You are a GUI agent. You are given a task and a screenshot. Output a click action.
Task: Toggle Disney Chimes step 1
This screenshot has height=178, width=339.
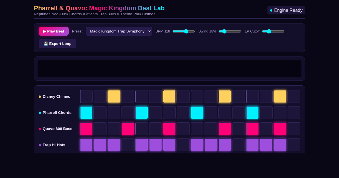[x=86, y=97]
